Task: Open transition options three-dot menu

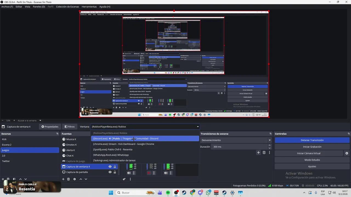Action: pos(269,153)
